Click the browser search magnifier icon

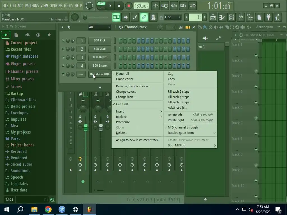coord(52,200)
